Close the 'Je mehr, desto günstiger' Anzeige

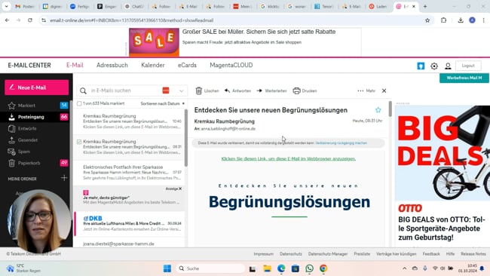(180, 189)
